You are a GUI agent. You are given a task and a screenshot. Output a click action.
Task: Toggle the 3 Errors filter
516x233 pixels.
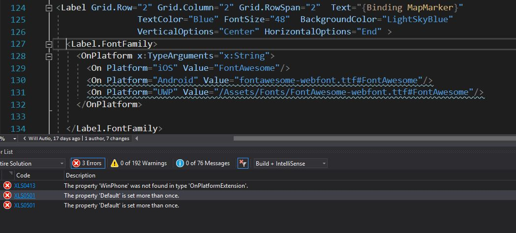(88, 163)
